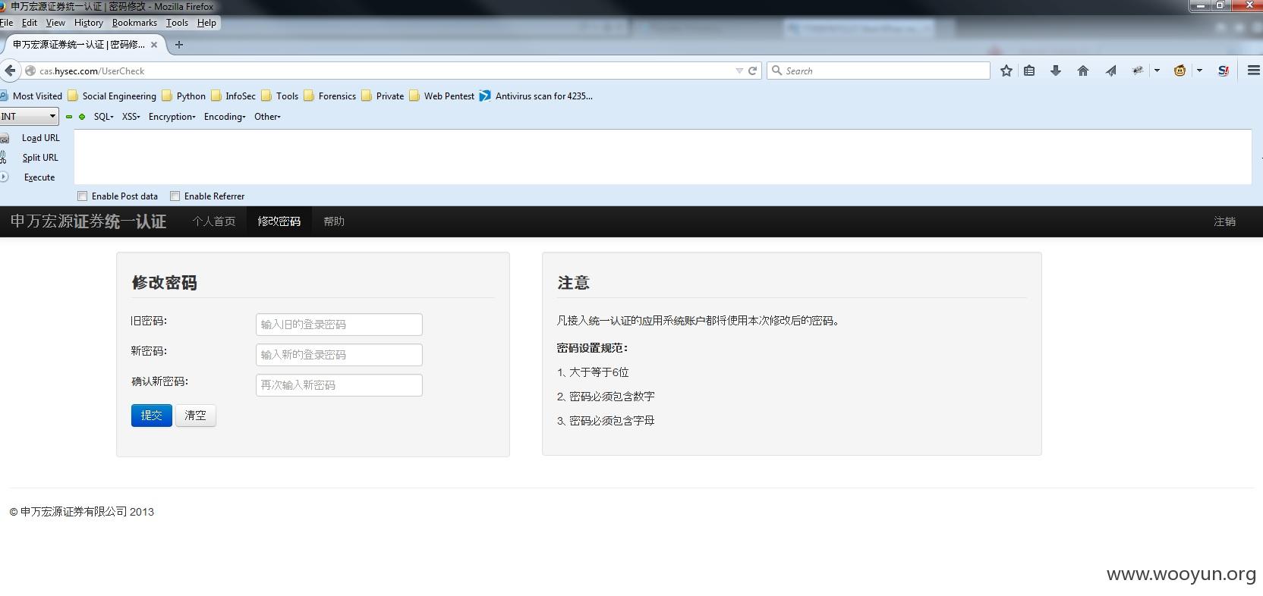
Task: Click the bug-like addon icon in toolbar
Action: [x=1138, y=71]
